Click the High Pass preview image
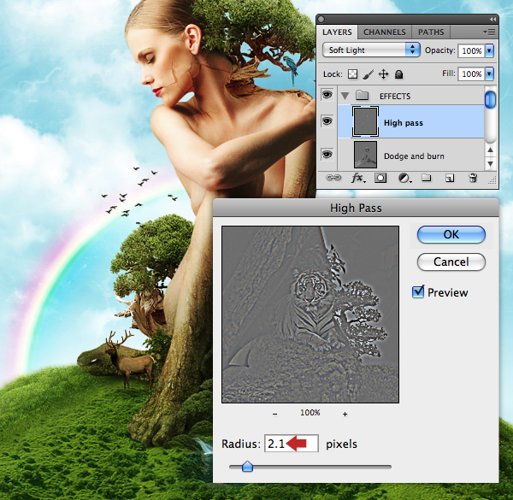 coord(310,315)
